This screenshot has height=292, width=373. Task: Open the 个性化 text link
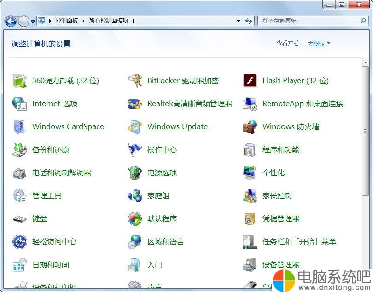click(x=274, y=173)
